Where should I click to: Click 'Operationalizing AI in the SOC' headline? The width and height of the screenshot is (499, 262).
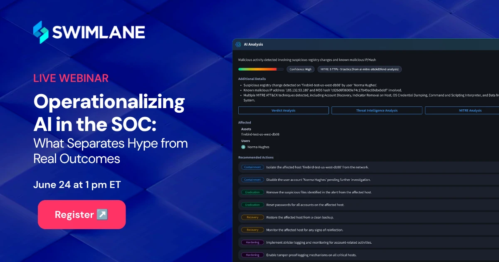click(x=109, y=113)
